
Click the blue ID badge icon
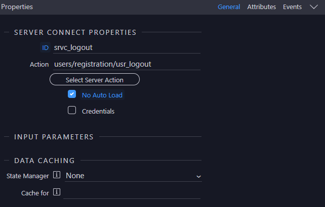45,48
